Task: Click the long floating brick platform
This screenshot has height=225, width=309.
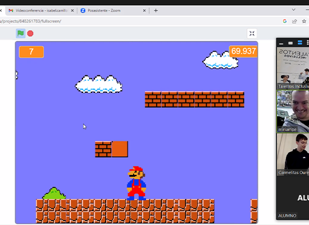Action: pyautogui.click(x=194, y=100)
